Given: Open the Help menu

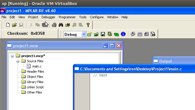Looking at the screenshot, I should pyautogui.click(x=124, y=17).
